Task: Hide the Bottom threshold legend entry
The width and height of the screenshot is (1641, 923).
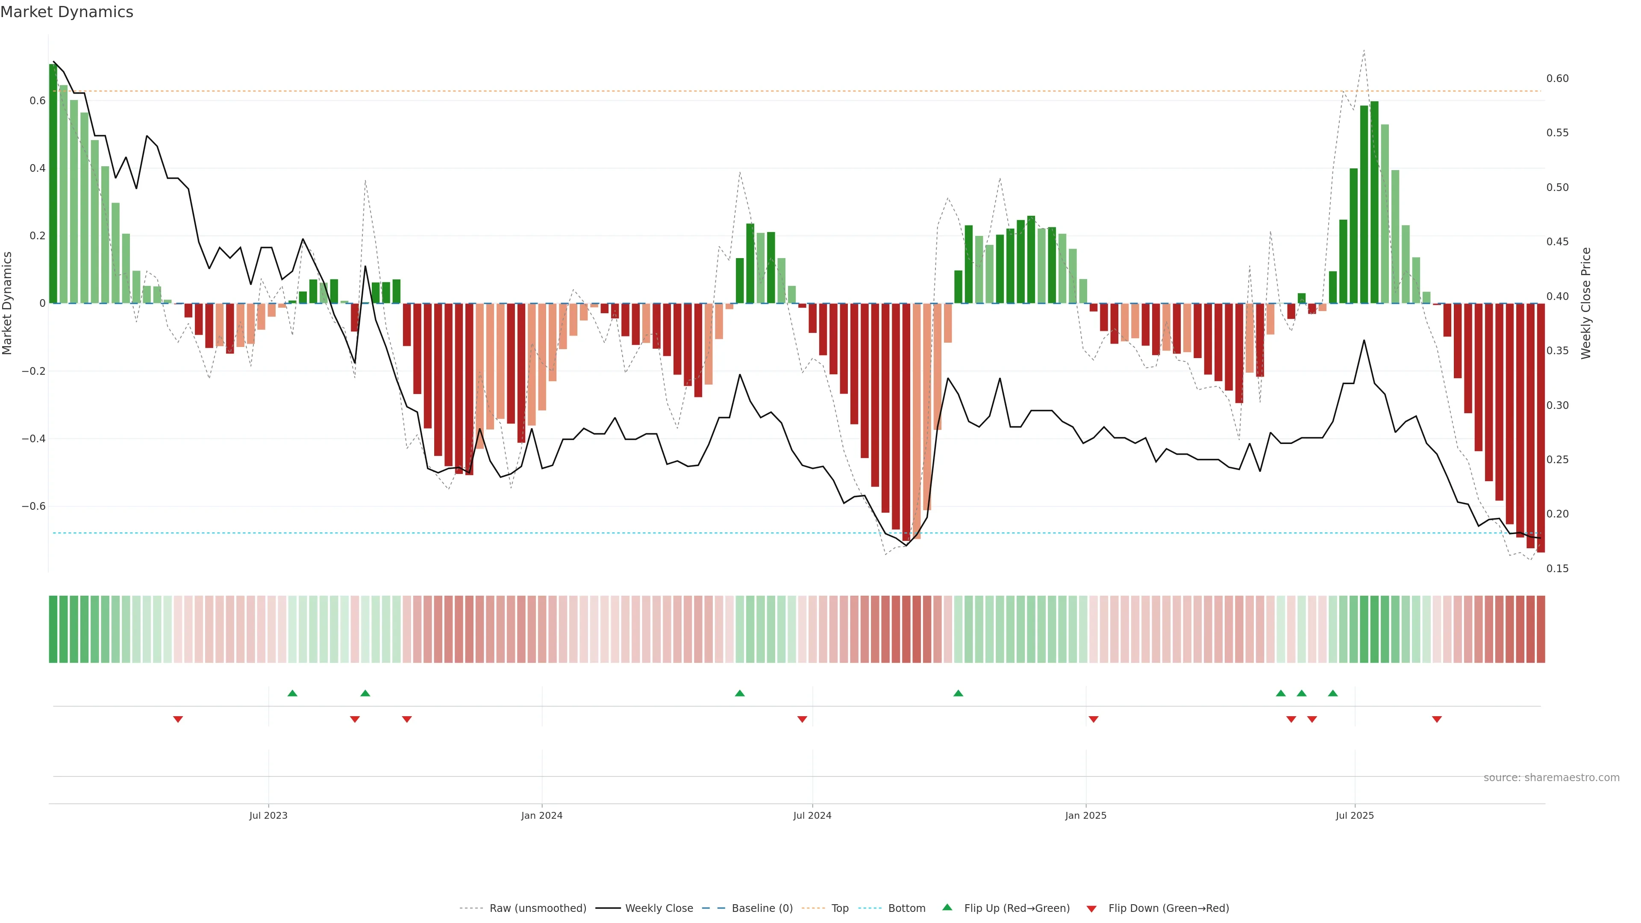Action: (906, 908)
